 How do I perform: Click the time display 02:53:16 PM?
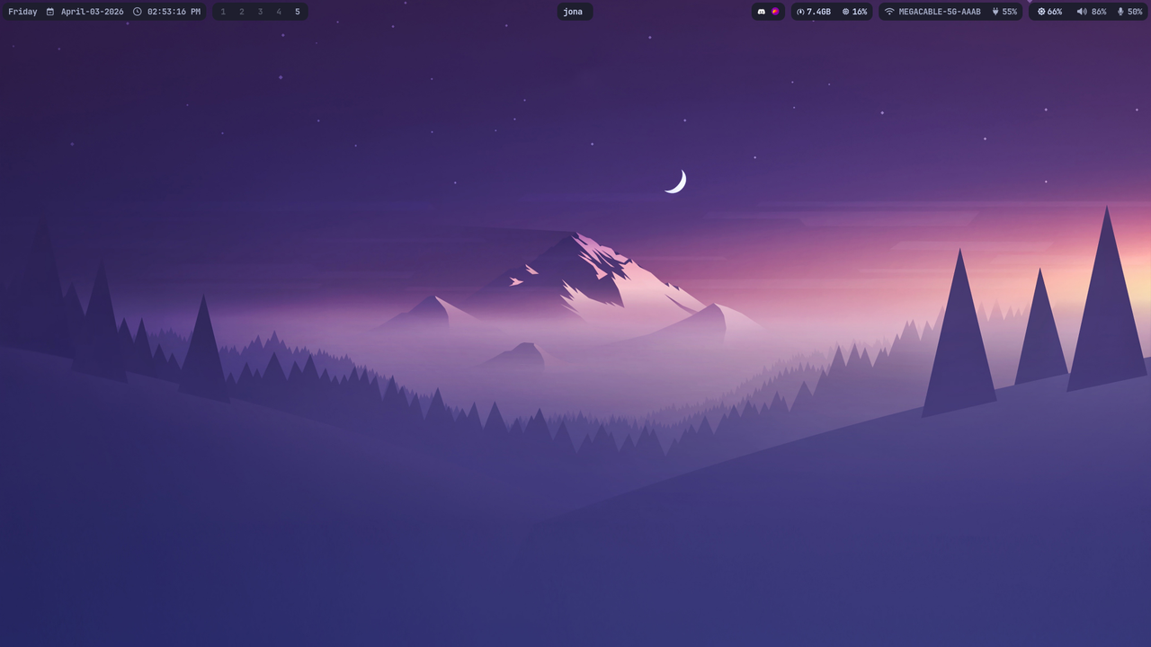tap(174, 12)
